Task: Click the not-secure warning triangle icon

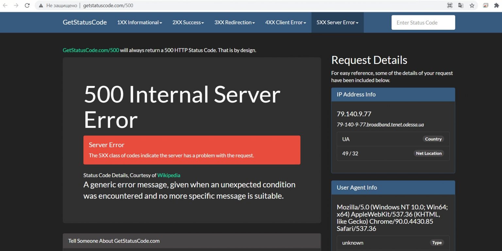Action: tap(41, 6)
